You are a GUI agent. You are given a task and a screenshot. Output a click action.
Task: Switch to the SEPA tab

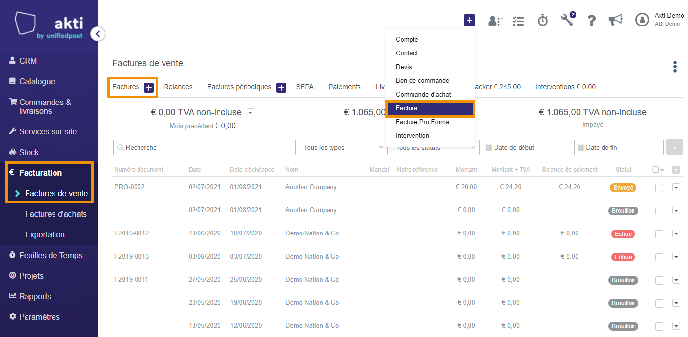[x=304, y=87]
